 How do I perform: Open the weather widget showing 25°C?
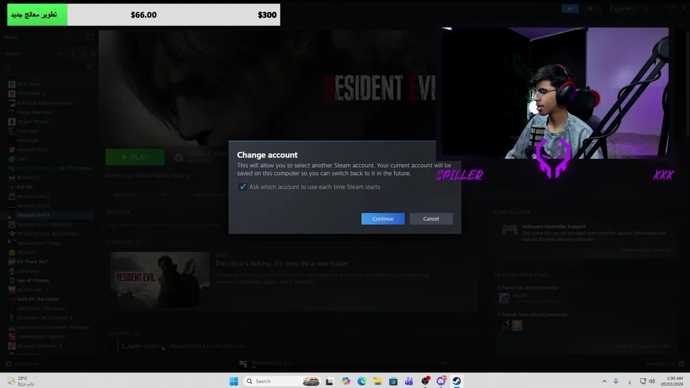click(x=20, y=381)
